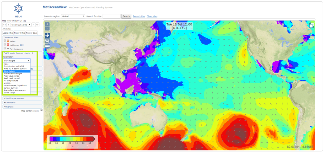Uncheck the Map center on site checkbox

(41, 110)
